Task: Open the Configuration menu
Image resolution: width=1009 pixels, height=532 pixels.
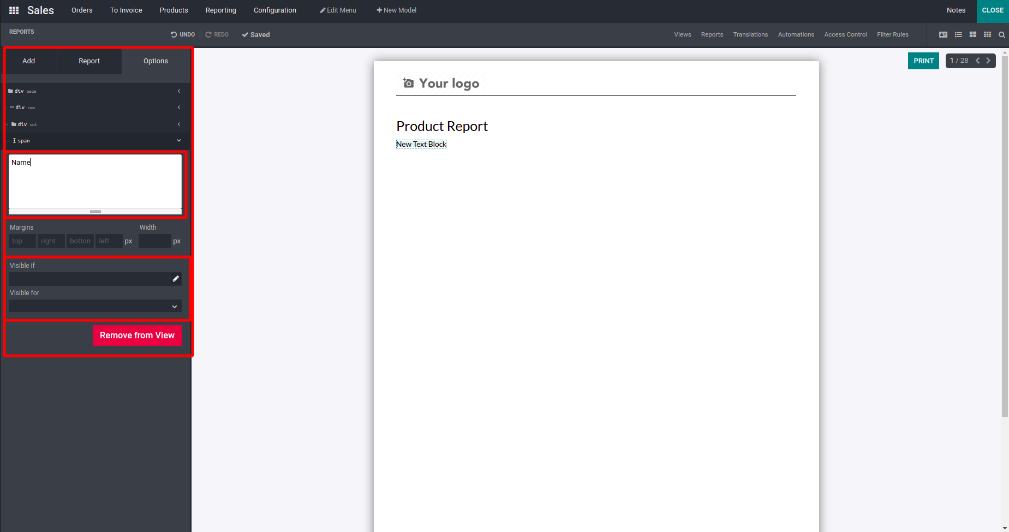Action: click(x=275, y=10)
